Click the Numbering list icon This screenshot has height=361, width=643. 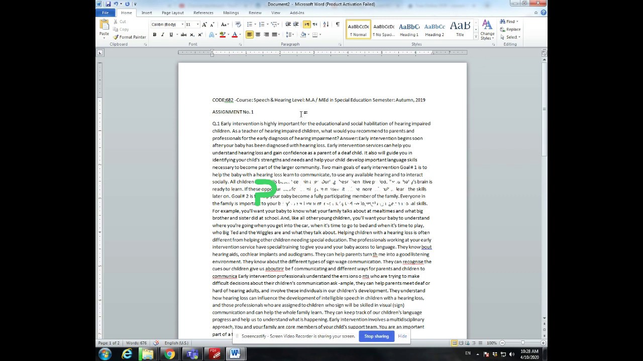[262, 25]
